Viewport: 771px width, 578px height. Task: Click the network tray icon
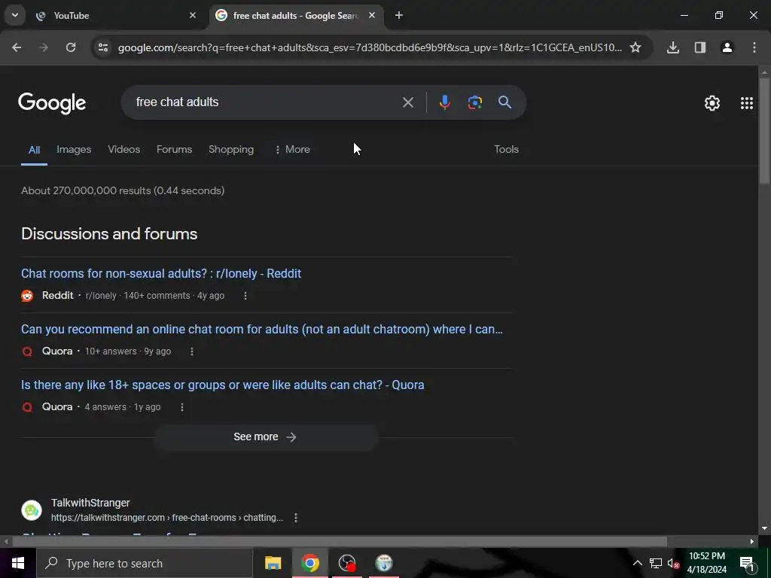[656, 563]
